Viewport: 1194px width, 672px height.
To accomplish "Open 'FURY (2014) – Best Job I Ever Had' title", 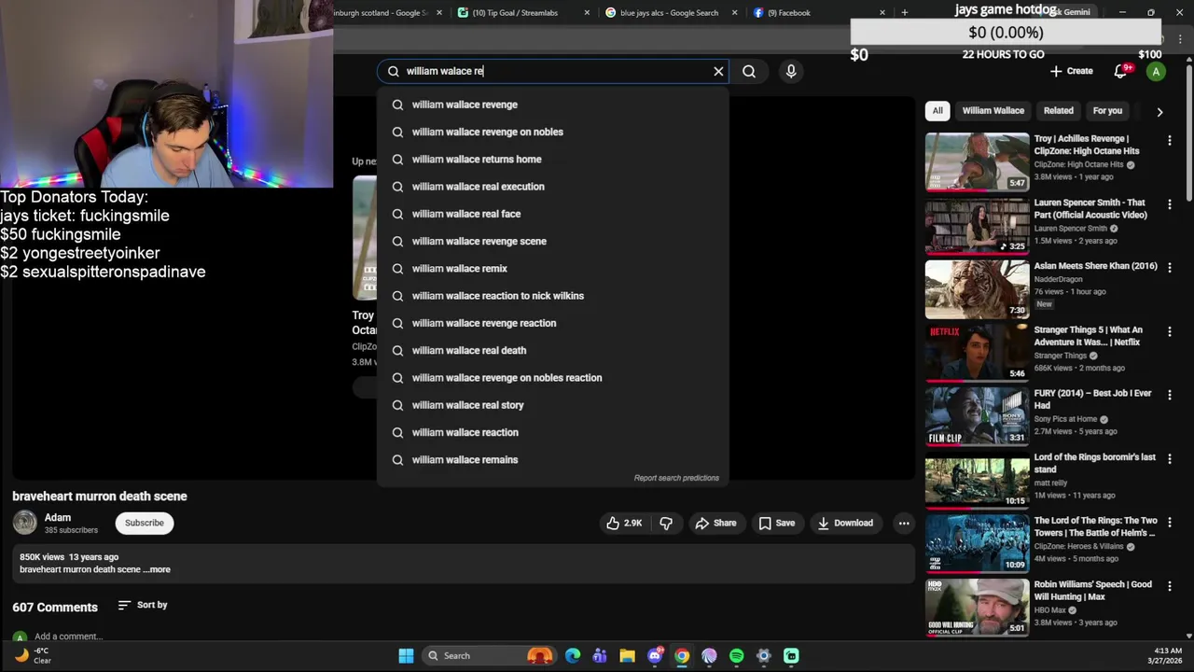I will click(x=1092, y=399).
